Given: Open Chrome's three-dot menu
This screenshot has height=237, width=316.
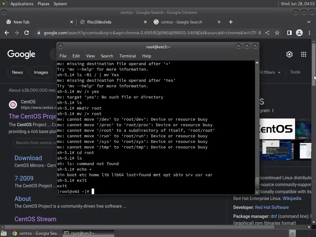Looking at the screenshot, I should (x=309, y=33).
